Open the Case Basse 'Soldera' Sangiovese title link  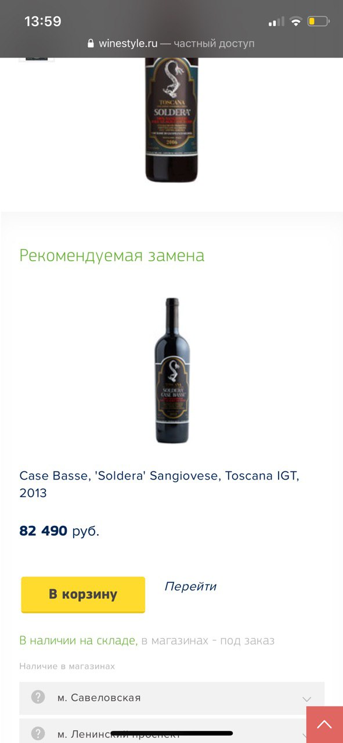click(160, 484)
